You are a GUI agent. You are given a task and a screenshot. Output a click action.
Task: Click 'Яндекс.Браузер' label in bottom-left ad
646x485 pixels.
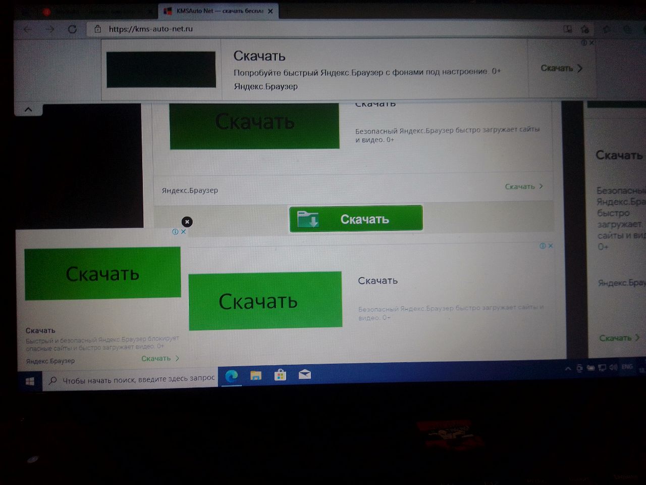tap(50, 361)
